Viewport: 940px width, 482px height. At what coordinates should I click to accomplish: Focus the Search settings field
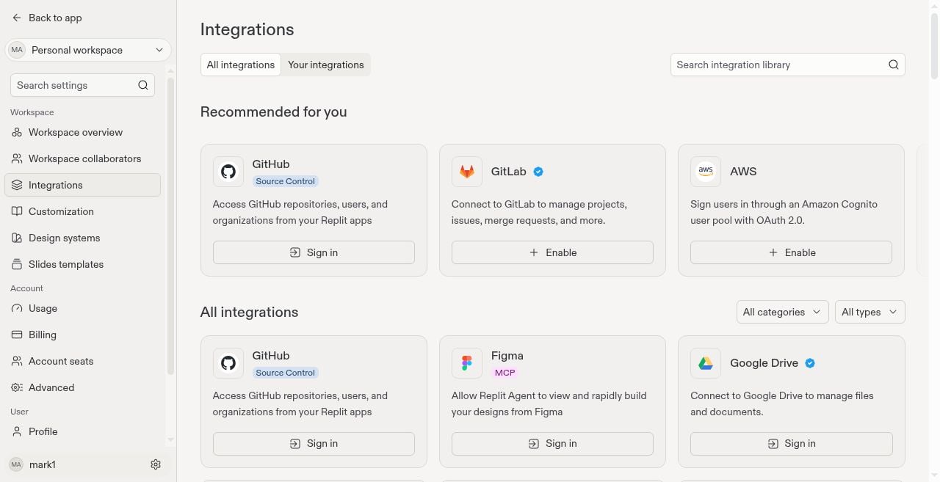[82, 85]
